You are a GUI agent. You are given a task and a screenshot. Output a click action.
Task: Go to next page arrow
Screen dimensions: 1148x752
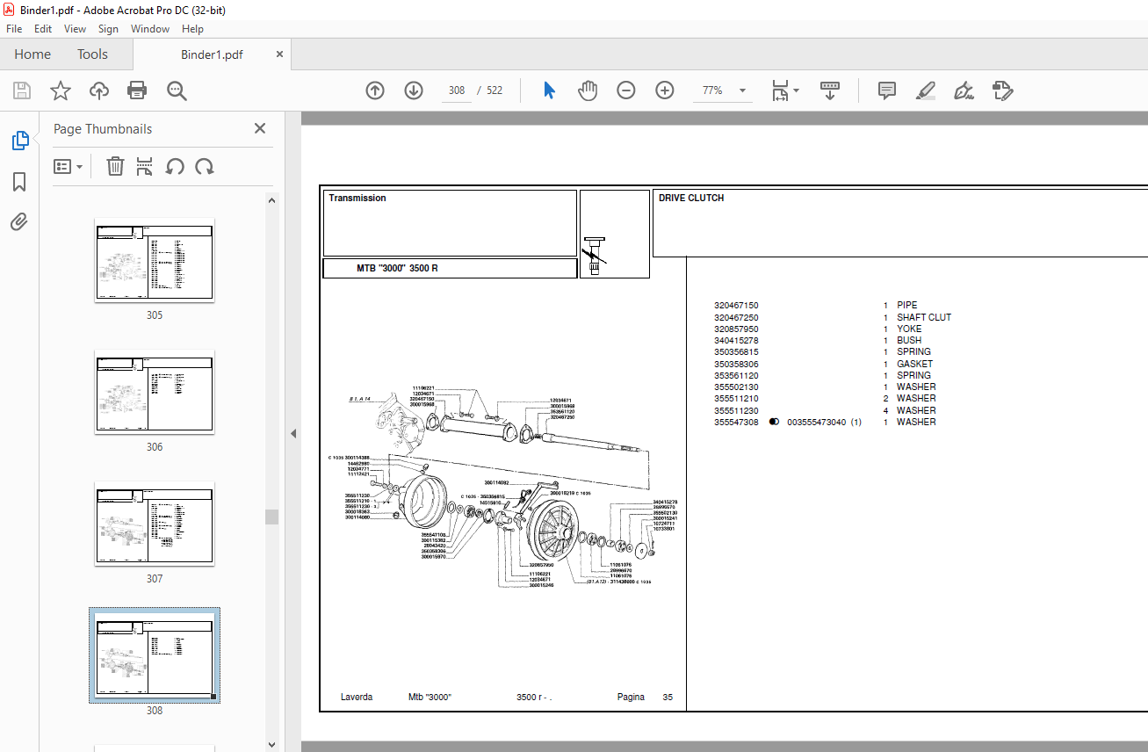pyautogui.click(x=414, y=90)
